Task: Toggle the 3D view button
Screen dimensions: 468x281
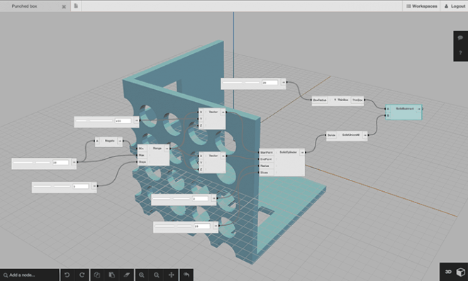Action: point(448,272)
